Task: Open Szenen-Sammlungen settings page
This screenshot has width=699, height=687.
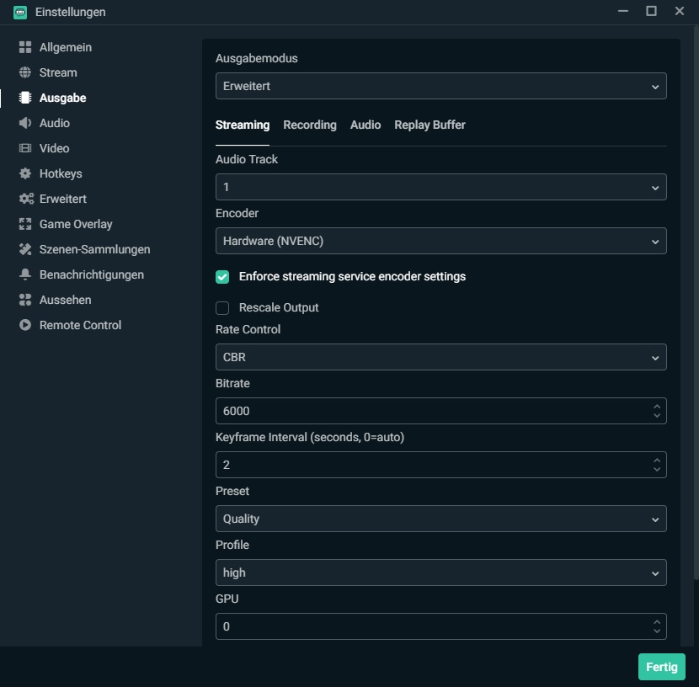Action: [x=94, y=249]
